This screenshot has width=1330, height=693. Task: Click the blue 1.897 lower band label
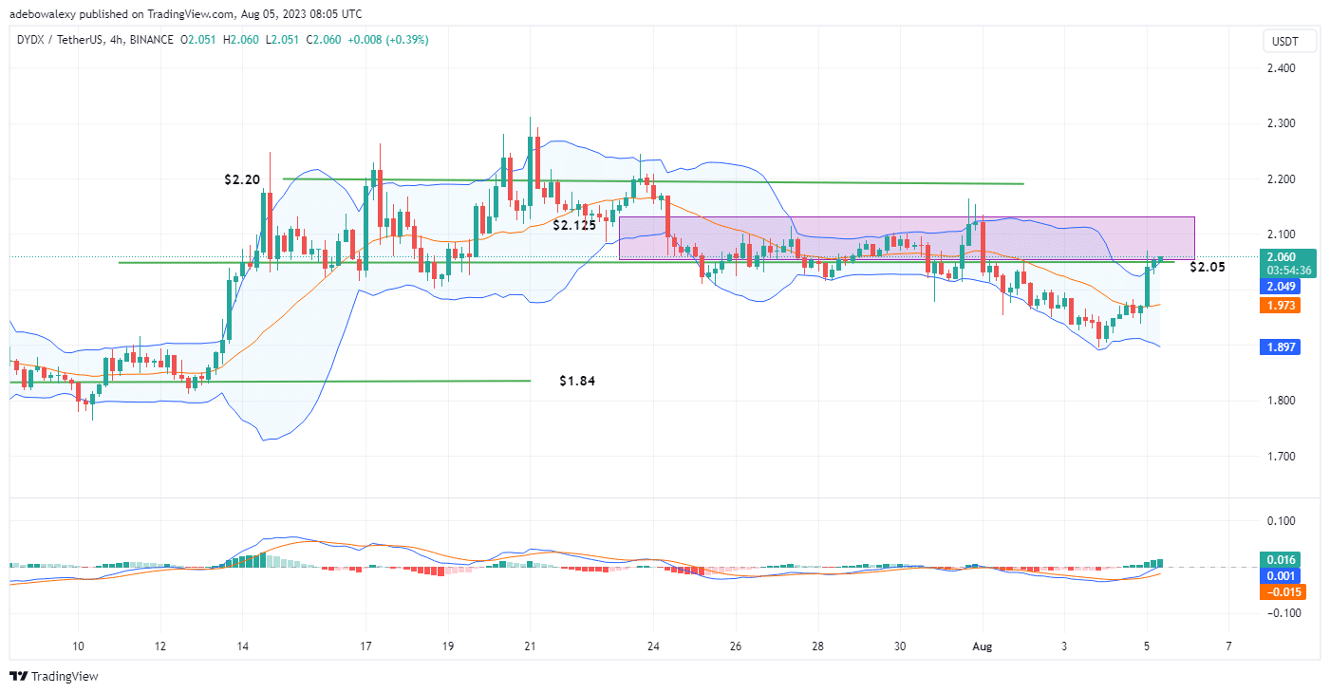[1282, 347]
